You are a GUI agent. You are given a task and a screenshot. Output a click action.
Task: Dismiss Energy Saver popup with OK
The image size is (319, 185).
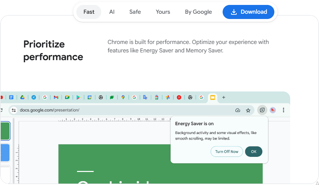click(x=254, y=152)
